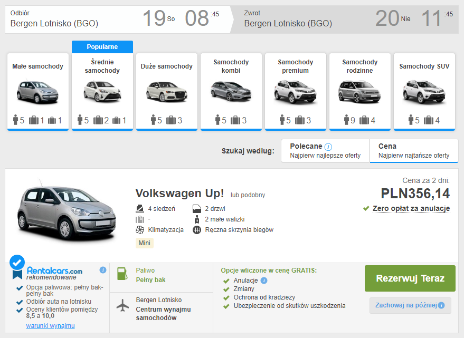This screenshot has width=464, height=338.
Task: Click the door icon beside 2 drzwi
Action: point(197,209)
